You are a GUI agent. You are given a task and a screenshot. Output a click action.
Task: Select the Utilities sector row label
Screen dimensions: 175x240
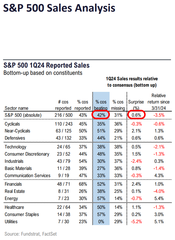click(12, 222)
